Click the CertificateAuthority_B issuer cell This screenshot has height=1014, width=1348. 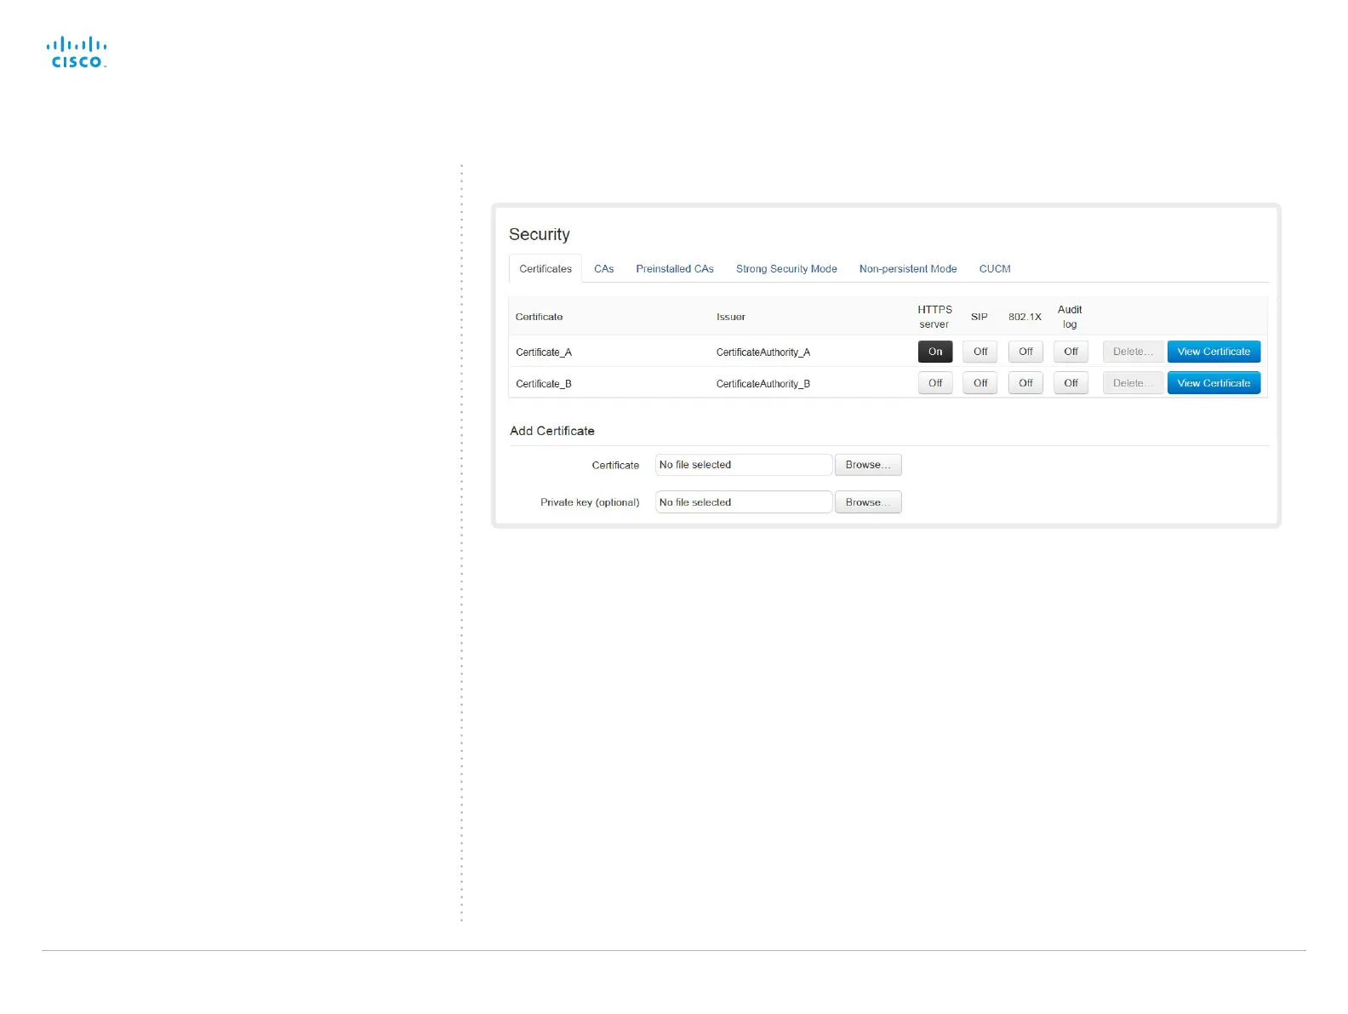pos(763,384)
